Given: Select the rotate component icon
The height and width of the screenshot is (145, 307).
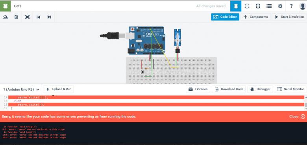Looking at the screenshot, I should [x=6, y=17].
